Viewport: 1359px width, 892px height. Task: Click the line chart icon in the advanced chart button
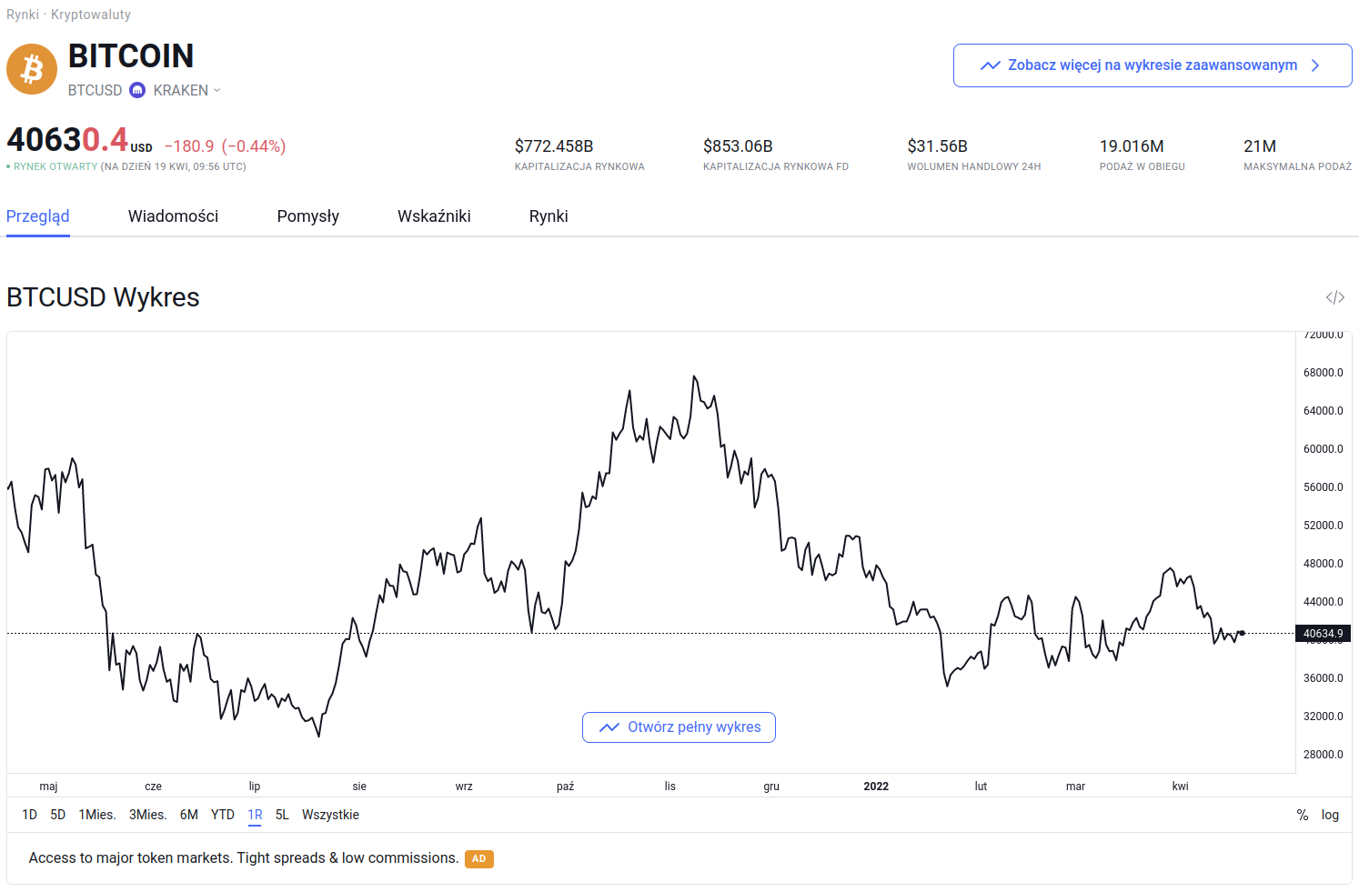(991, 65)
